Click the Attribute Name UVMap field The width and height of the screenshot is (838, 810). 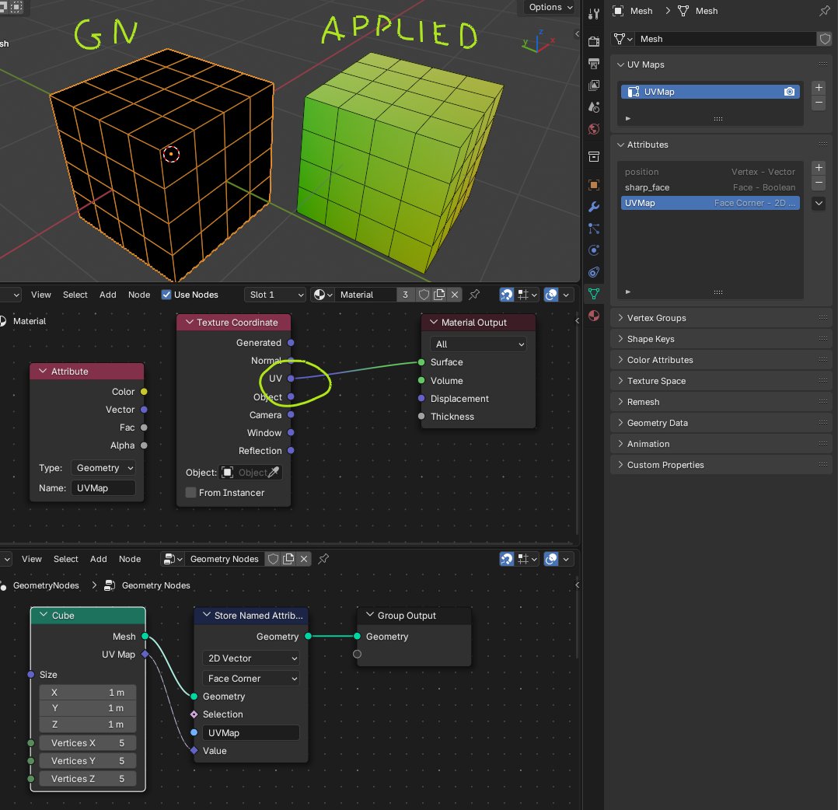coord(103,488)
